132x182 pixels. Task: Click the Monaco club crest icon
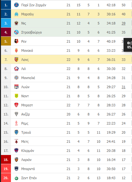pyautogui.click(x=17, y=51)
